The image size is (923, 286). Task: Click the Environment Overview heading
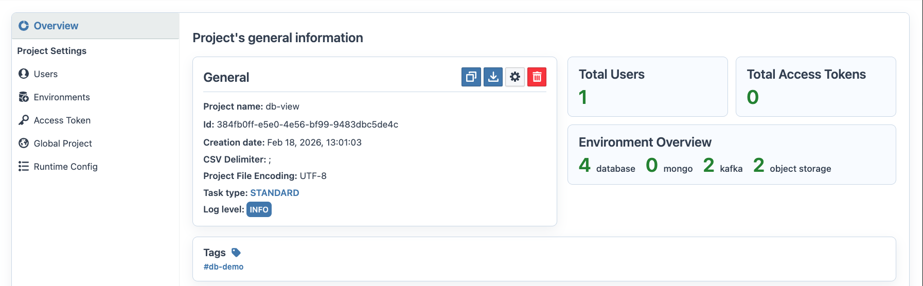click(645, 142)
